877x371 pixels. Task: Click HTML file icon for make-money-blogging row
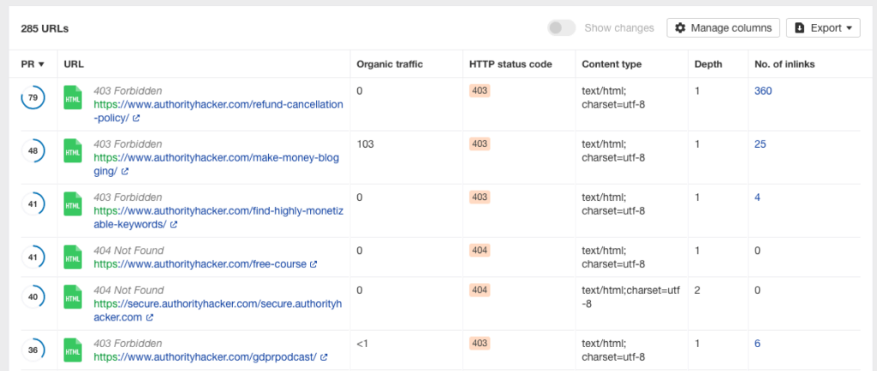point(73,150)
